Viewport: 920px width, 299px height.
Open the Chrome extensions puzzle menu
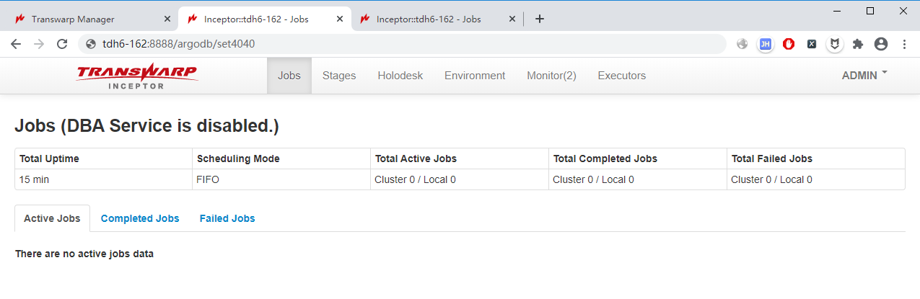click(857, 44)
